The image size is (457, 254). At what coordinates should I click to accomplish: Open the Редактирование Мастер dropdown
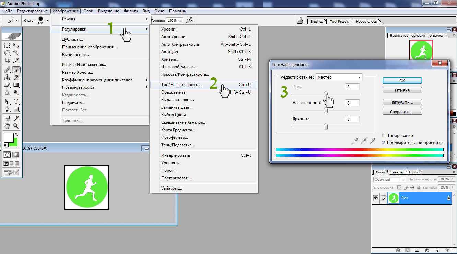339,77
